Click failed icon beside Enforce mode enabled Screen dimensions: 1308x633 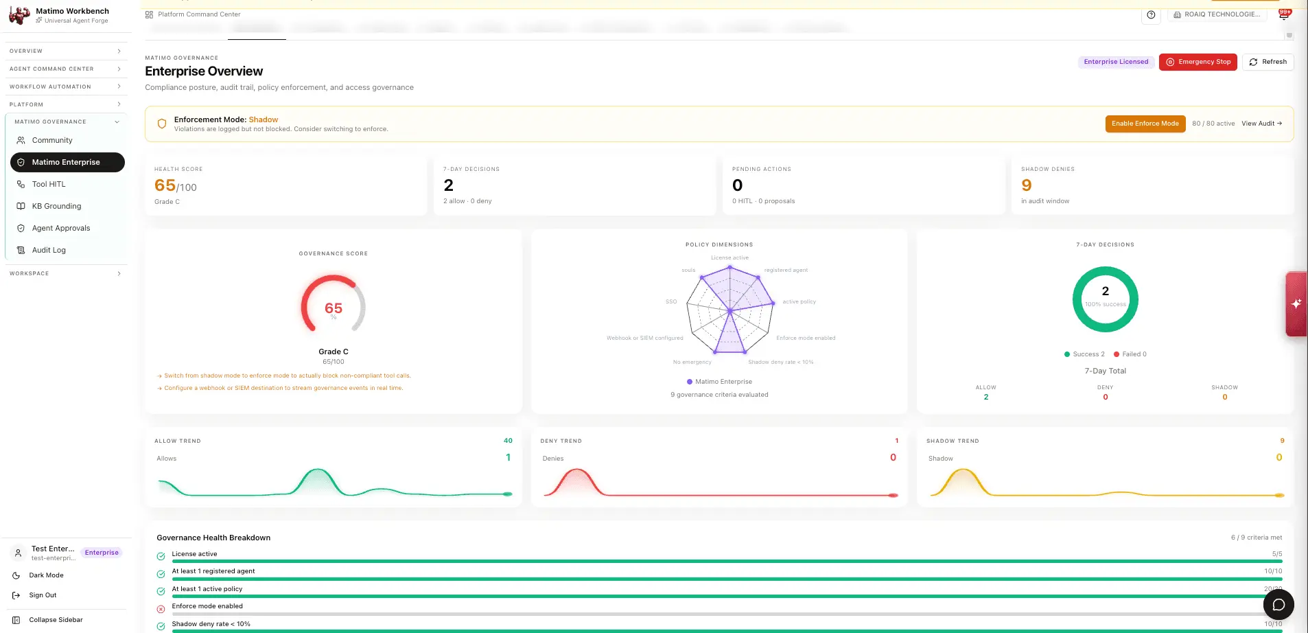pyautogui.click(x=161, y=609)
